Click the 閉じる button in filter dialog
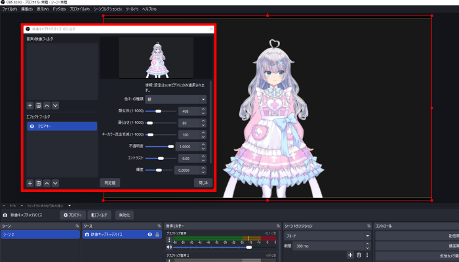 point(203,183)
